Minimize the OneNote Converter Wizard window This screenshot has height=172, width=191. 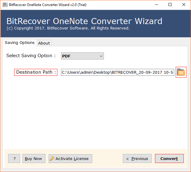pos(156,5)
